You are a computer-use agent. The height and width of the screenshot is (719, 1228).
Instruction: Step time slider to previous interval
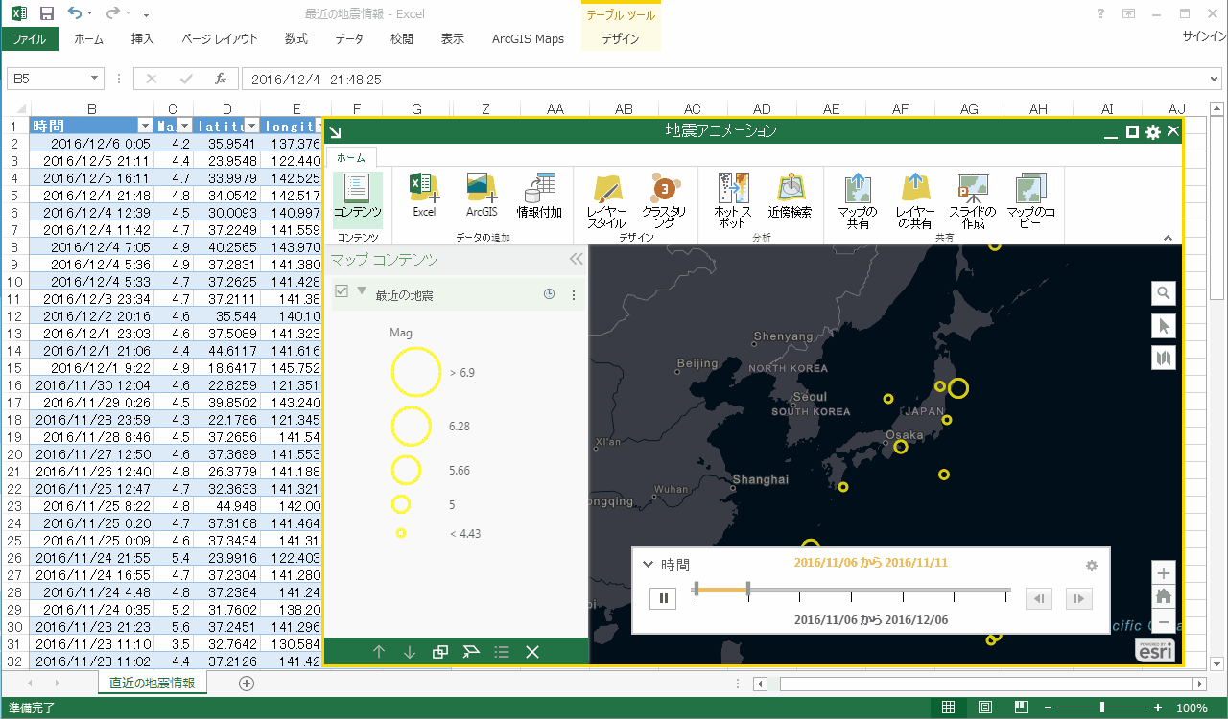coord(1039,599)
